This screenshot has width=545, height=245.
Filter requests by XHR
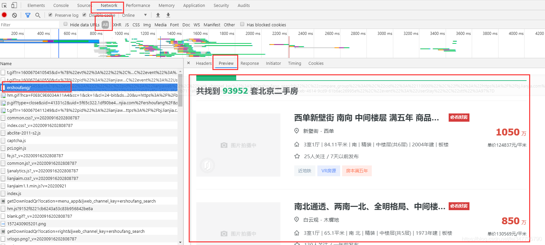click(x=117, y=25)
